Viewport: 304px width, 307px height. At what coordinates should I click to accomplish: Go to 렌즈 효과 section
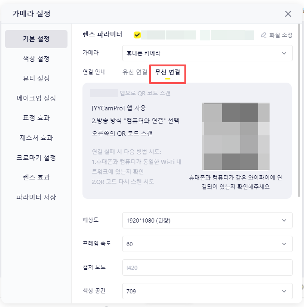tap(36, 178)
